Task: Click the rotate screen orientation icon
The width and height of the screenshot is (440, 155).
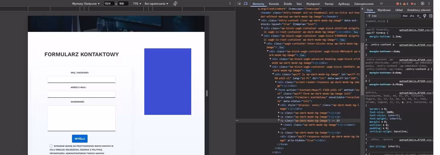Action: (x=175, y=4)
